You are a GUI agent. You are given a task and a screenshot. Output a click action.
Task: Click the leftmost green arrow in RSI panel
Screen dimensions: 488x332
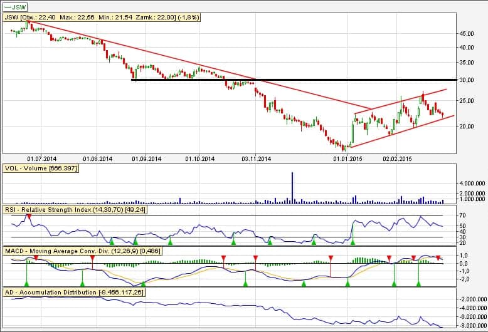pos(112,241)
